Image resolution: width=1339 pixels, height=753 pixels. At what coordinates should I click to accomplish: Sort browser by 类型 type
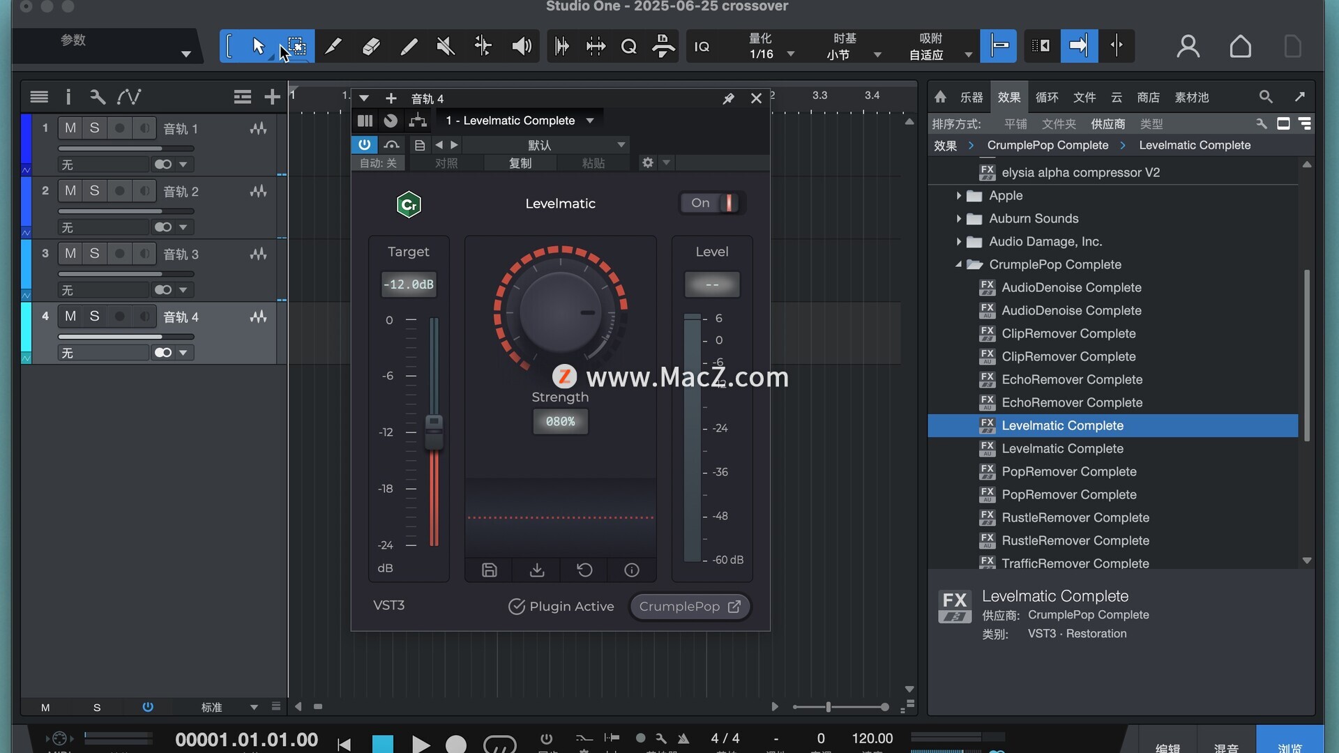coord(1151,124)
